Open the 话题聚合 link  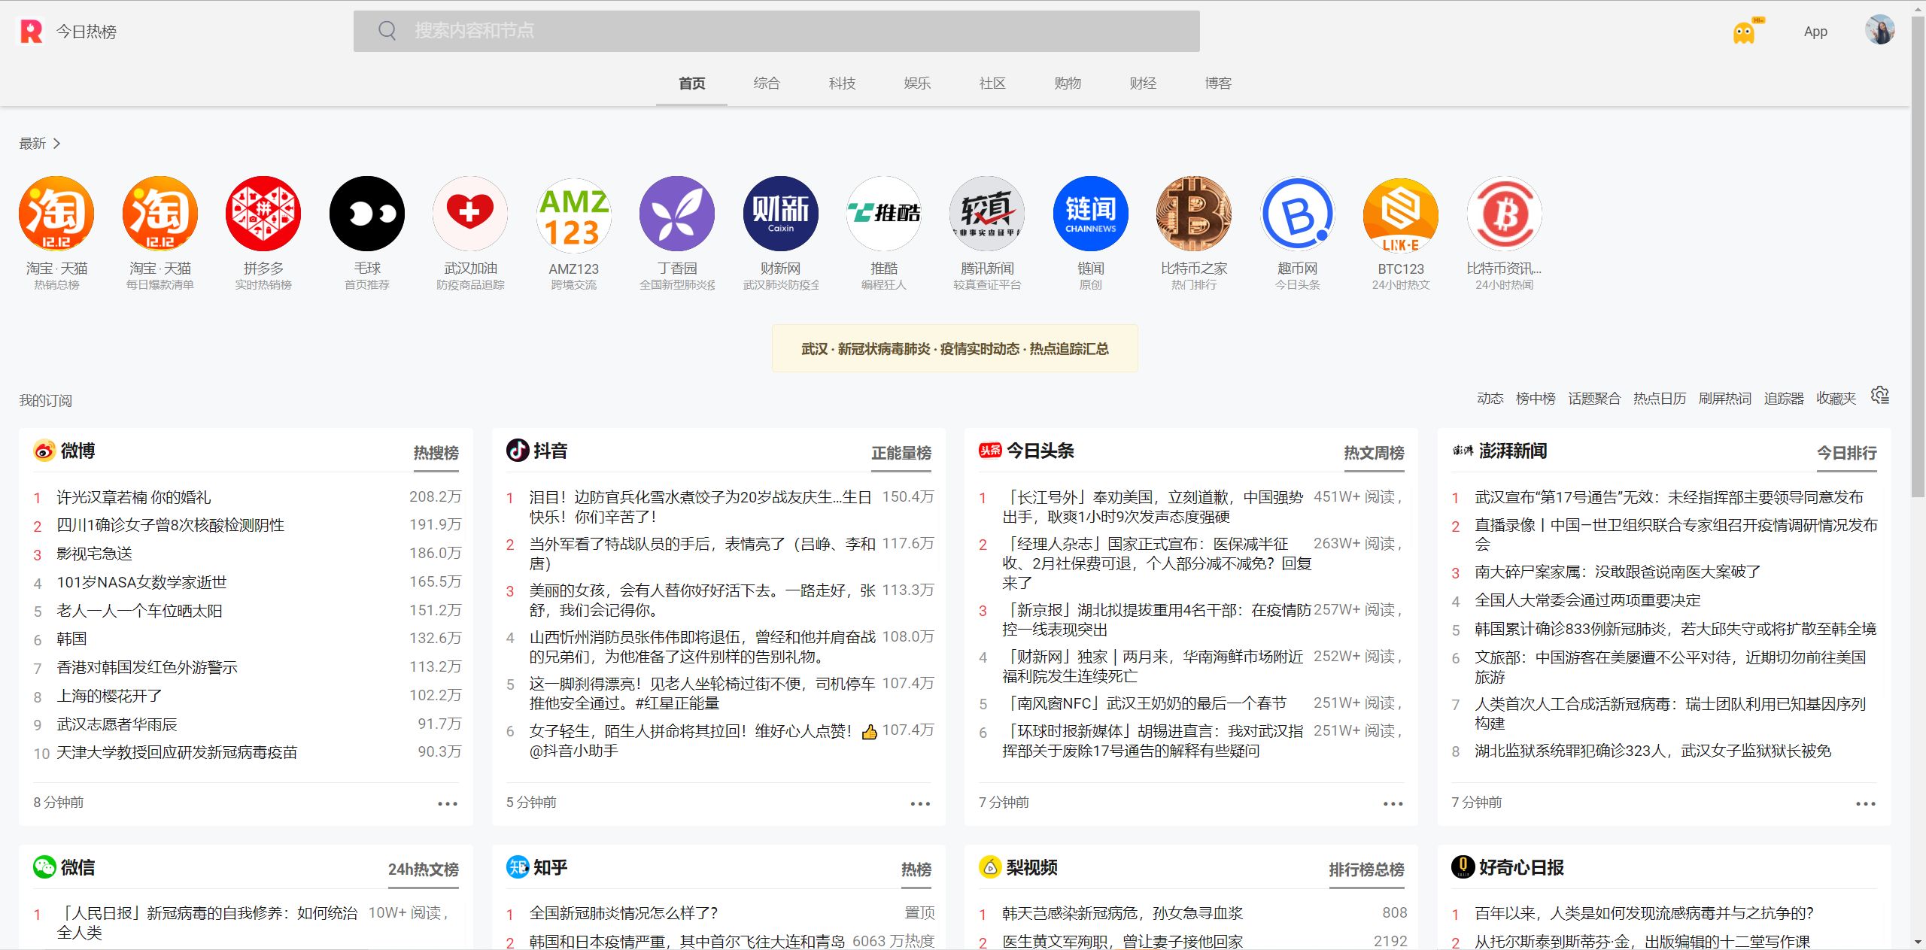(x=1594, y=399)
